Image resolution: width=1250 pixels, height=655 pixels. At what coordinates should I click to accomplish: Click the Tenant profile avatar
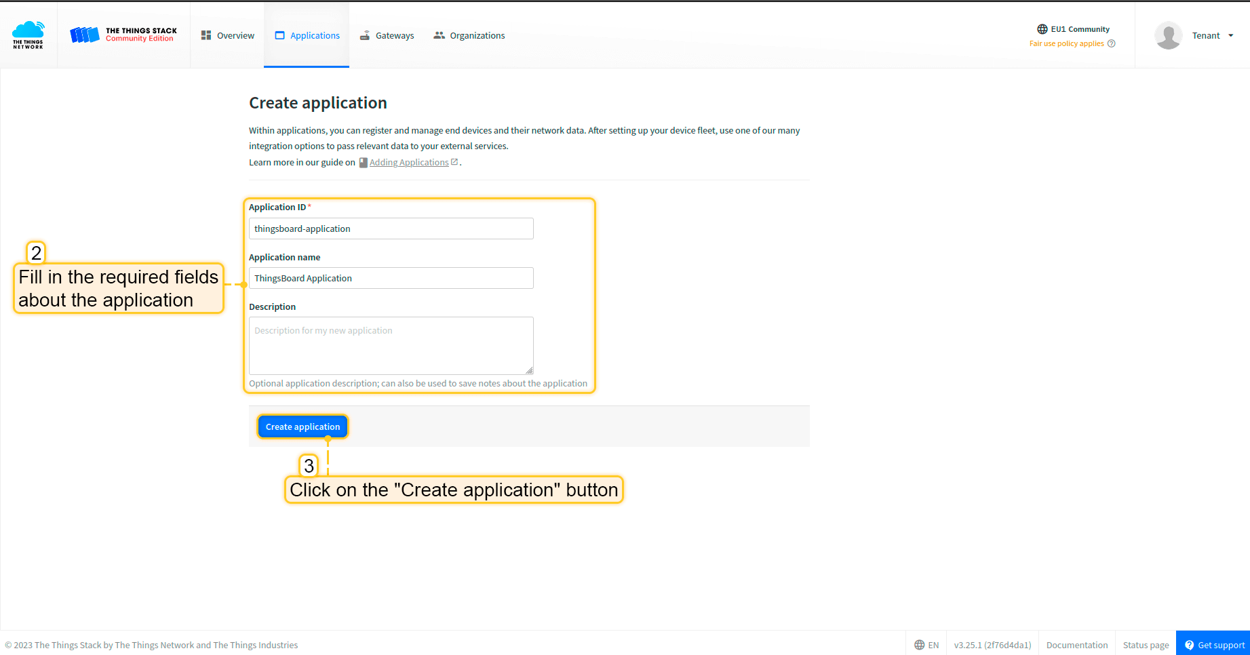(1168, 36)
